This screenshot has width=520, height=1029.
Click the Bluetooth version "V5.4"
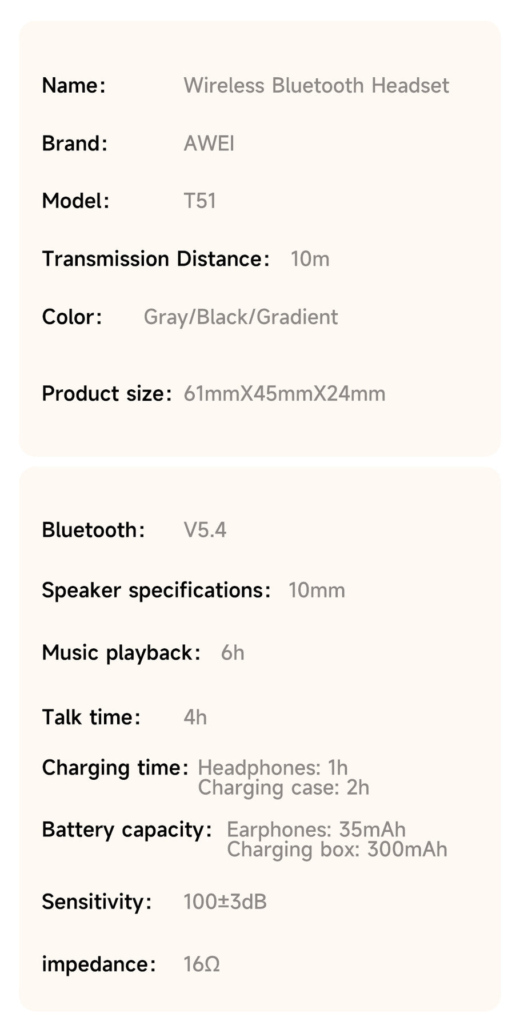(x=205, y=530)
